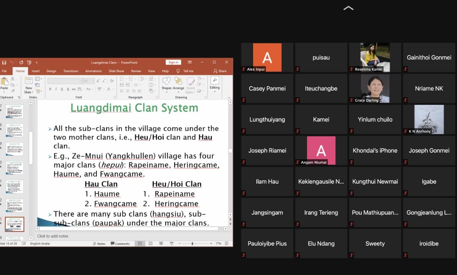Open Reading View from status bar
Viewport: 457px width, 275px height.
coord(161,244)
